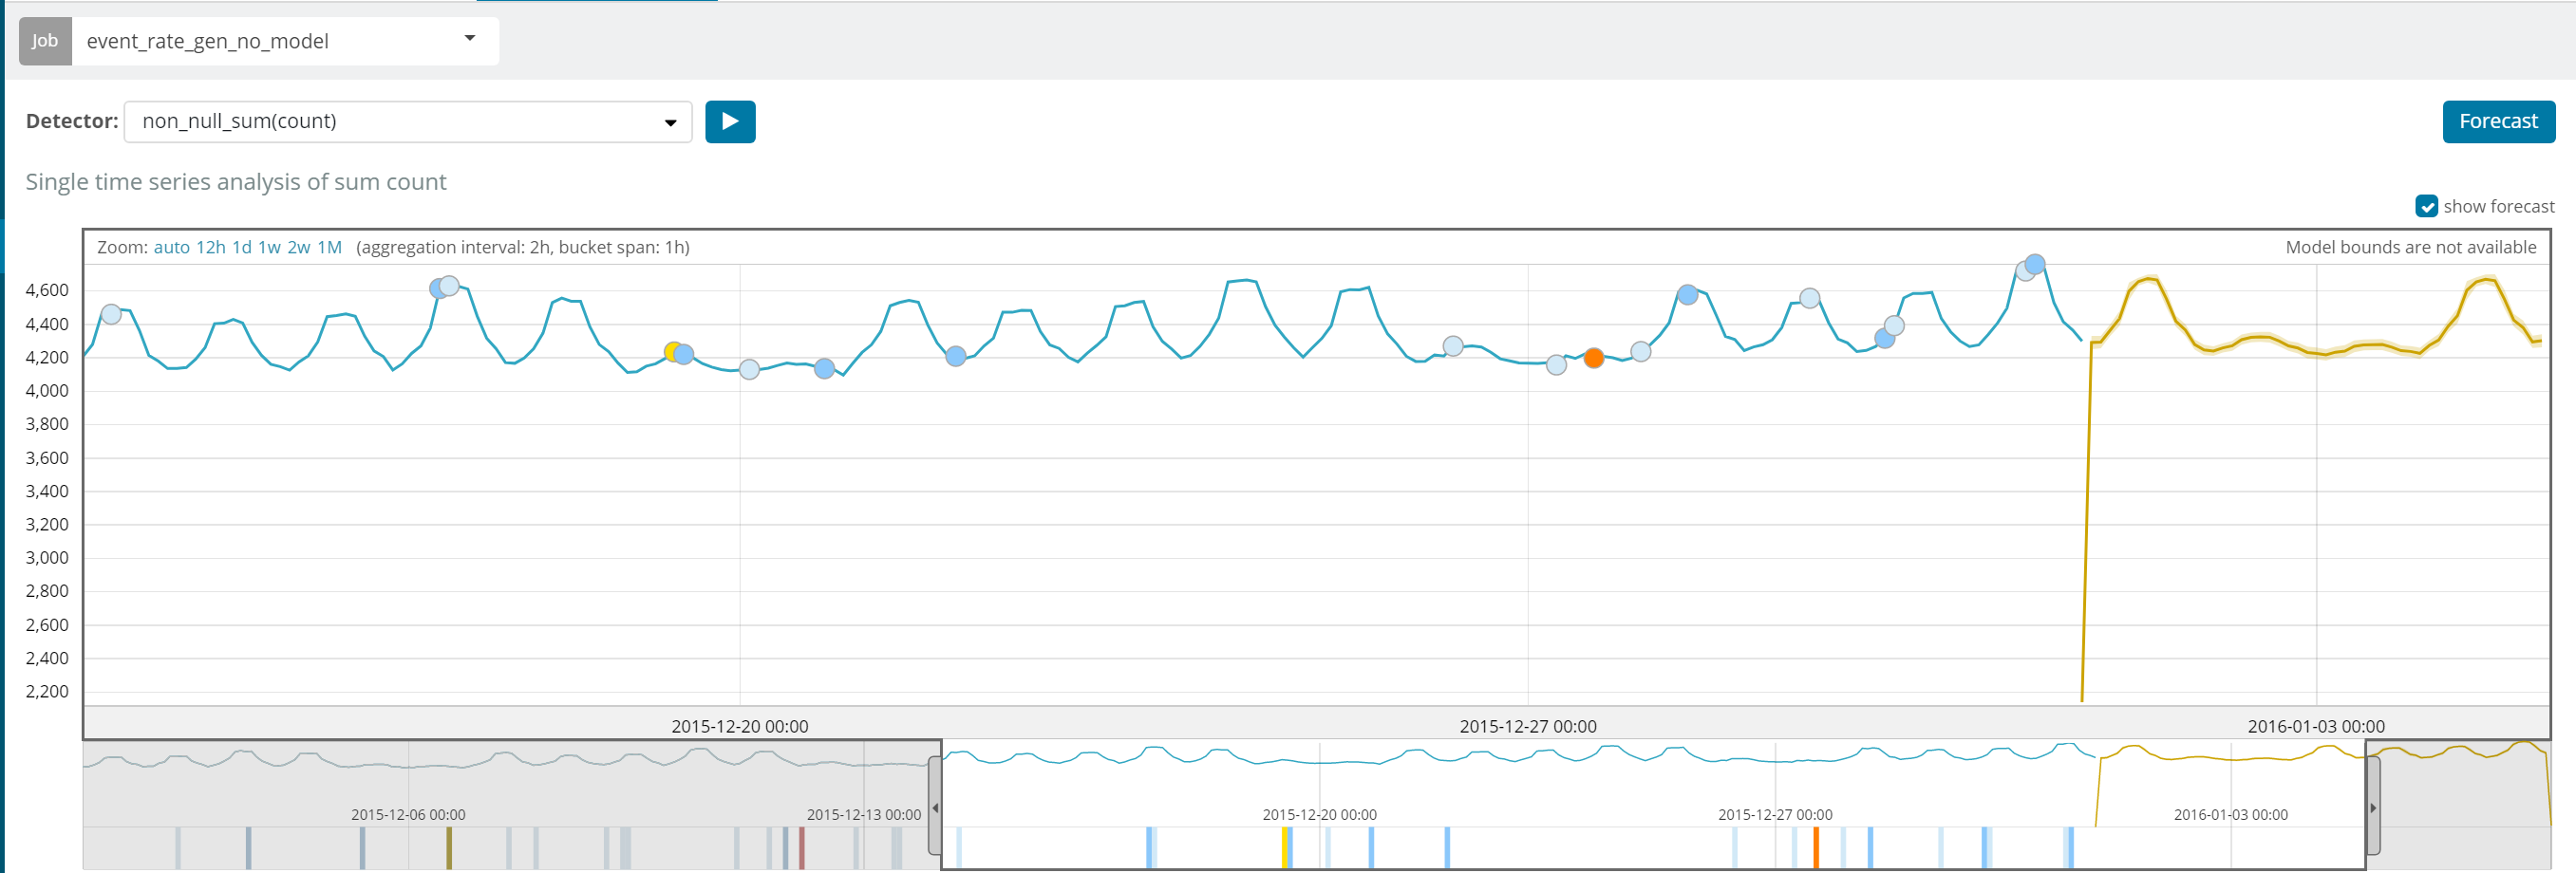
Task: Zoom to one month using the 1M link
Action: click(330, 247)
